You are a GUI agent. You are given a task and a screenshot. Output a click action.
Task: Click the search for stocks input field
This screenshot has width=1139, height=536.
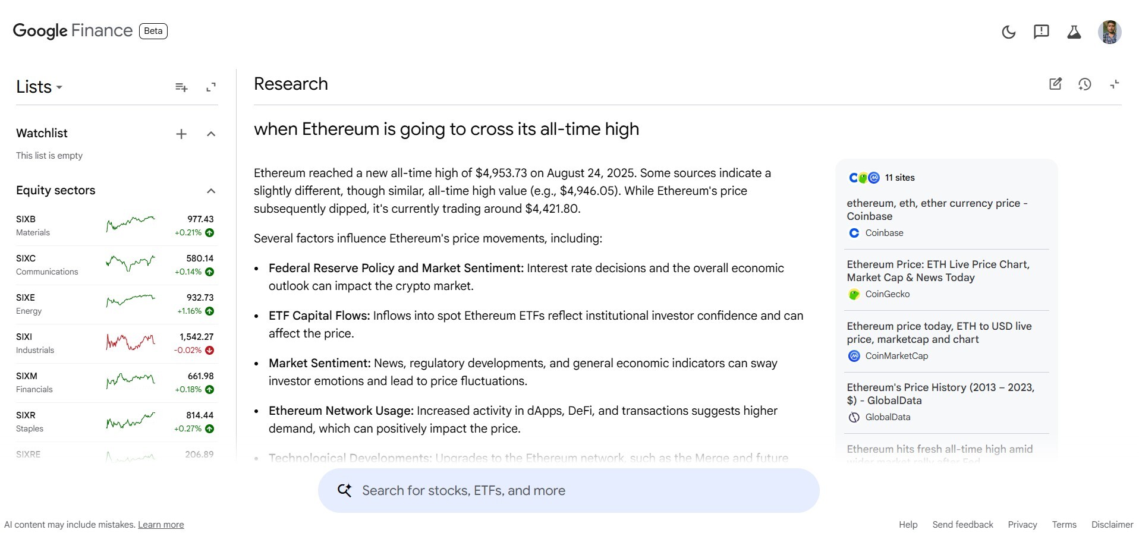click(x=568, y=490)
